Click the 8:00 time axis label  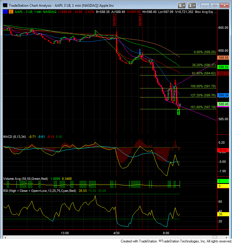(x=166, y=233)
